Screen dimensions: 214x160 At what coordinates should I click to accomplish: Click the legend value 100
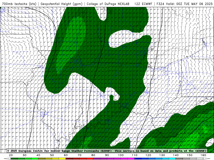[x=121, y=155]
